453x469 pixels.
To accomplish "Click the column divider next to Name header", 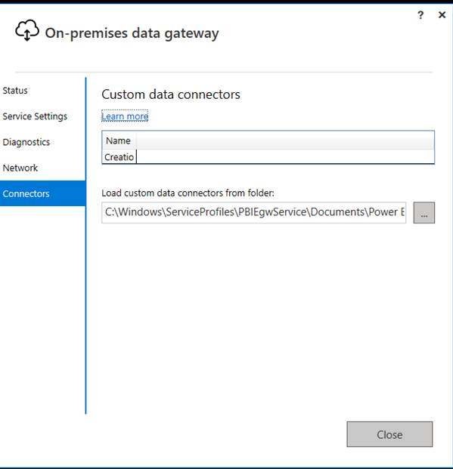I will click(136, 140).
